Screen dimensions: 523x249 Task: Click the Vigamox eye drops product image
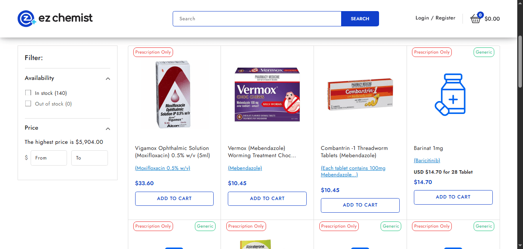click(174, 94)
